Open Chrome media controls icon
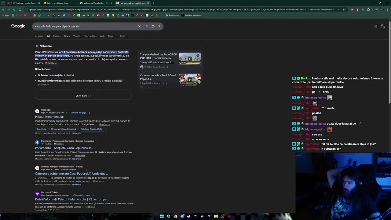Viewport: 391px width, 220px height. [377, 9]
